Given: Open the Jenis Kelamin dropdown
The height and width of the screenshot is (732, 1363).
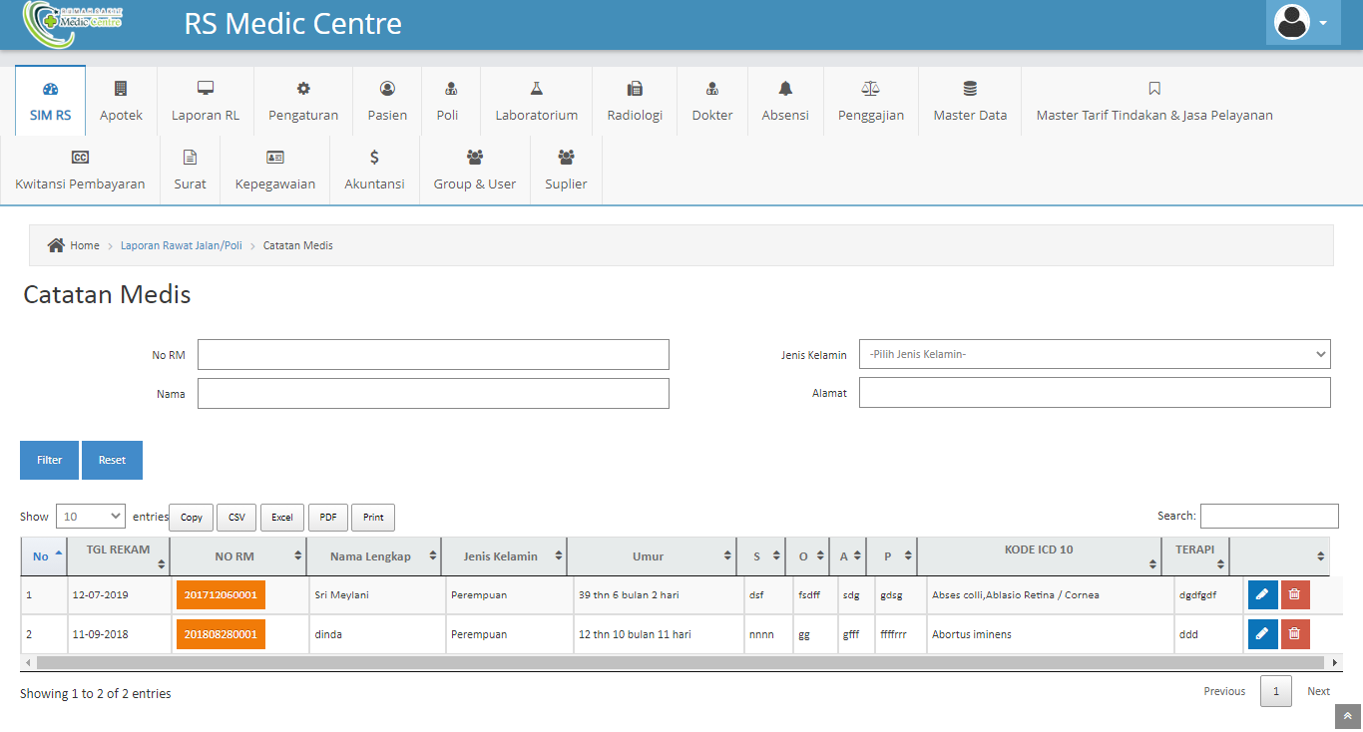Looking at the screenshot, I should point(1095,354).
